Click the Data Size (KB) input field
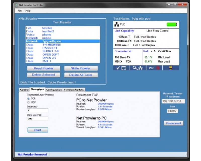The image size is (201, 161). tap(38, 119)
